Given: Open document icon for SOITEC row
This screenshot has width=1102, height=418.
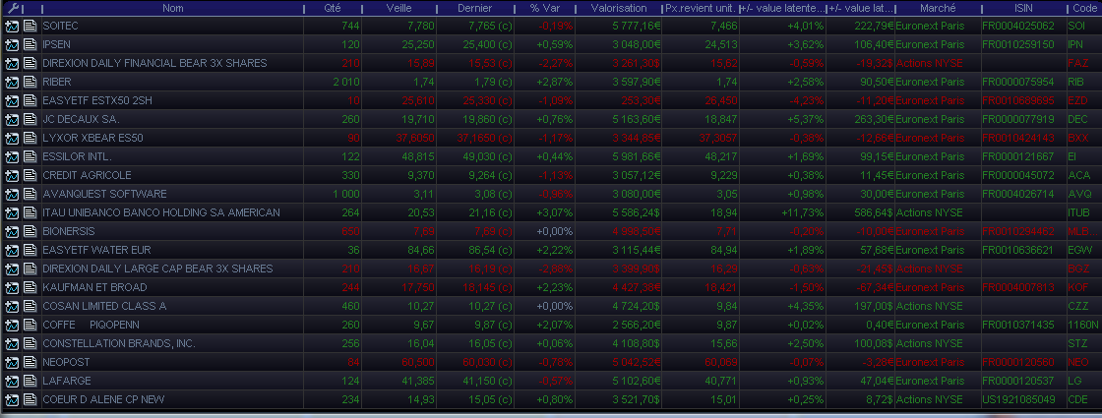Looking at the screenshot, I should point(30,26).
